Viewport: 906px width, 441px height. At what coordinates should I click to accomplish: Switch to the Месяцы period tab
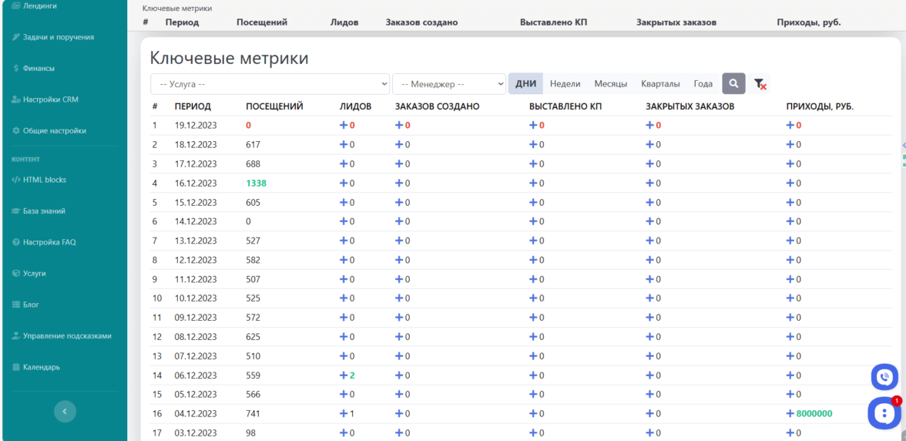tap(610, 84)
